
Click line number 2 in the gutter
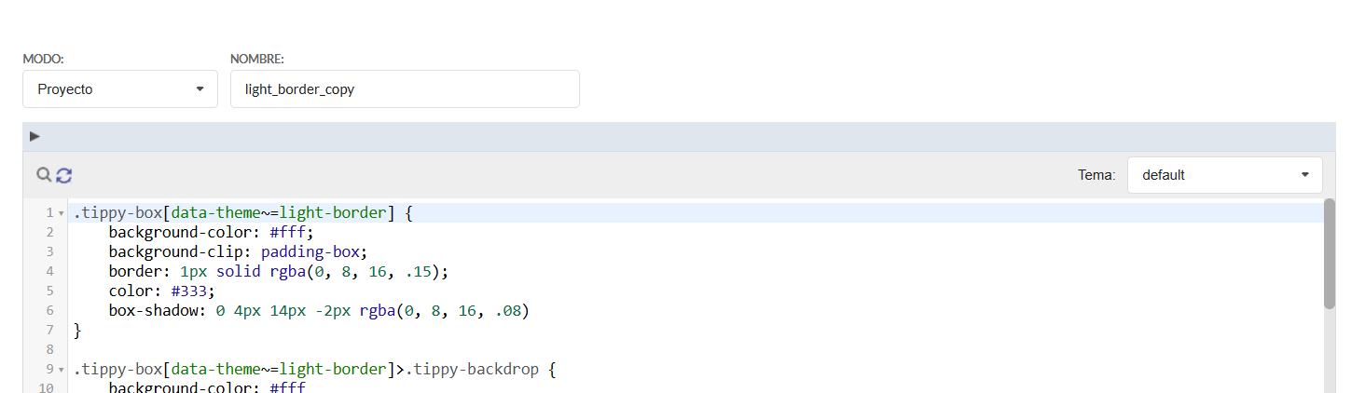tap(49, 233)
